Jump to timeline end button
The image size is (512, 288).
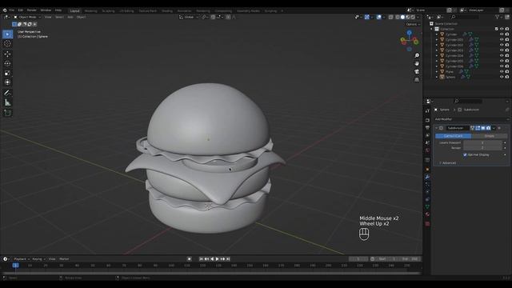pos(228,259)
